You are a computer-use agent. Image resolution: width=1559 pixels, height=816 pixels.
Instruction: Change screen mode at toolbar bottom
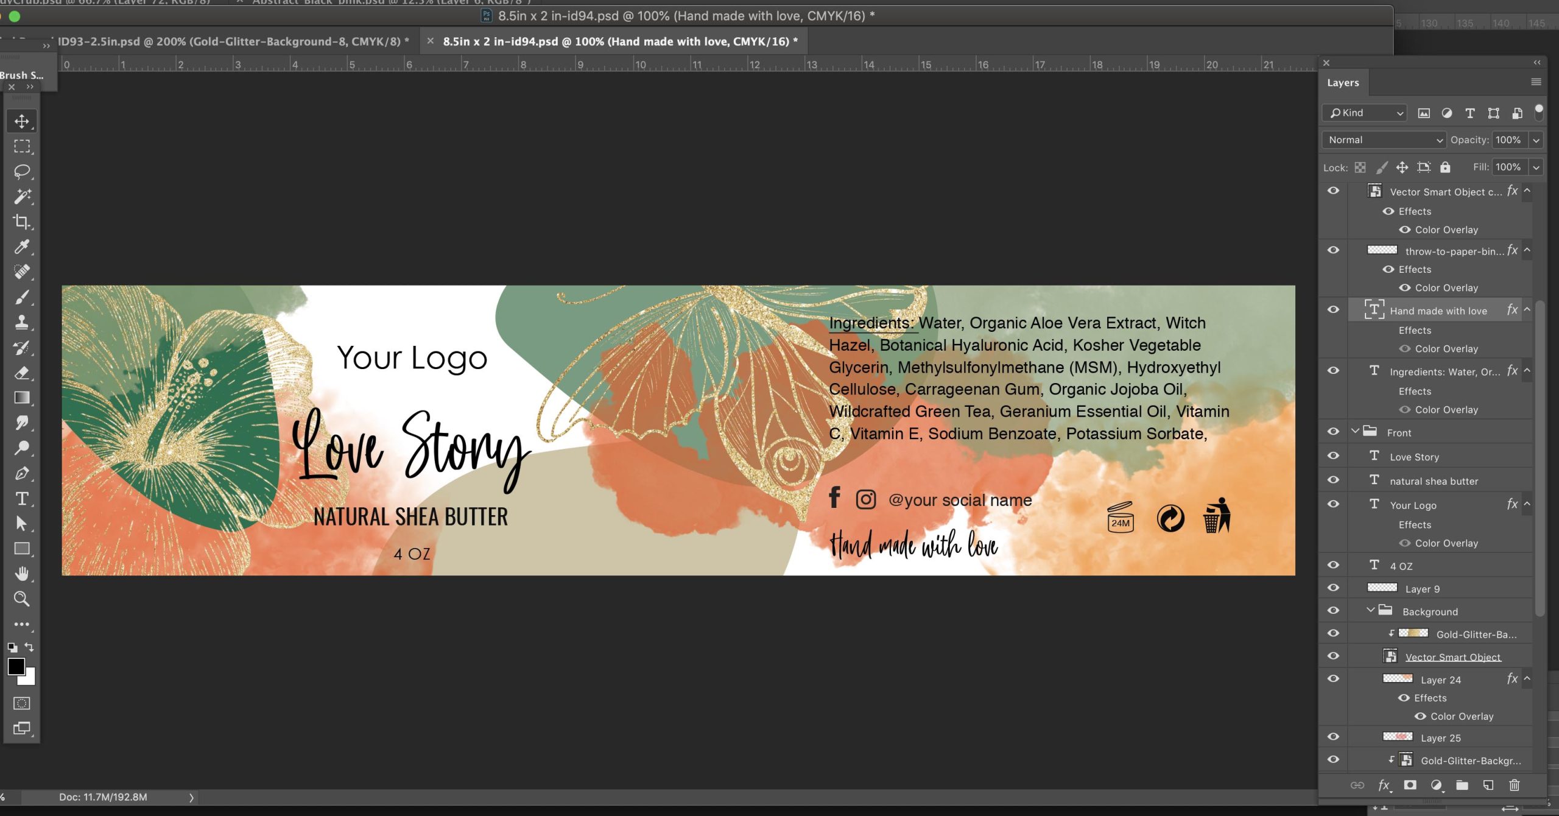[22, 728]
